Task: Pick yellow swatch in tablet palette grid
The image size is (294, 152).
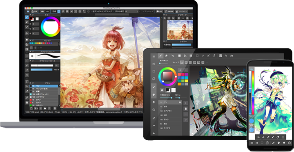Action: click(186, 81)
